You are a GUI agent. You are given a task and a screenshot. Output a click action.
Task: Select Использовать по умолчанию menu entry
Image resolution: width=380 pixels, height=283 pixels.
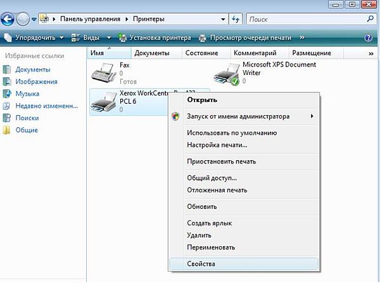click(232, 133)
